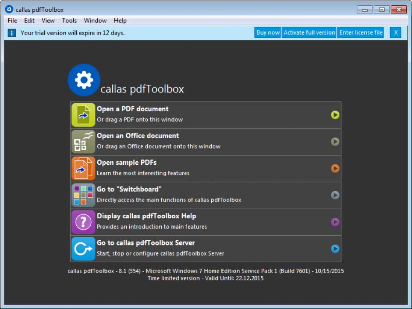
Task: Click Activate full version button
Action: (x=309, y=32)
